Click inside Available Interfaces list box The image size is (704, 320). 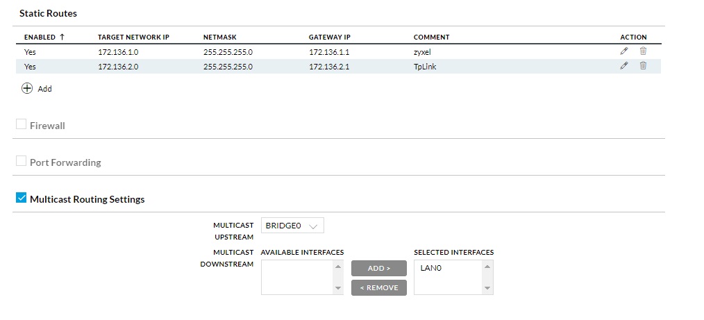[297, 278]
